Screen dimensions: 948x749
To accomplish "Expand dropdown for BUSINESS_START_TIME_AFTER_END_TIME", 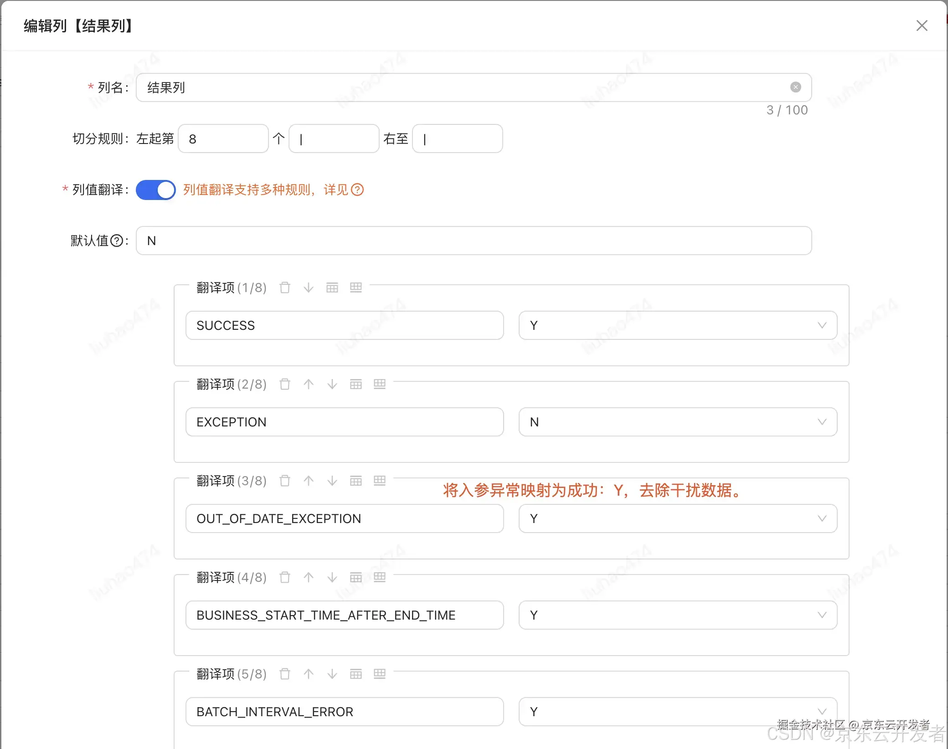I will [677, 615].
